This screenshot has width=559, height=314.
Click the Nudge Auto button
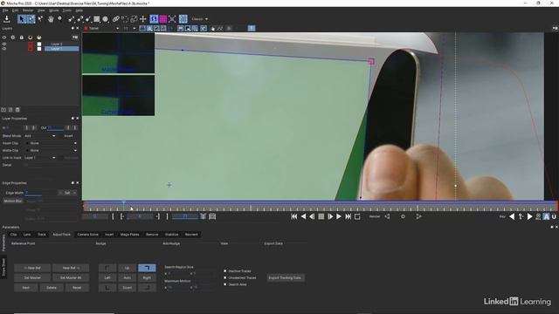(x=127, y=277)
